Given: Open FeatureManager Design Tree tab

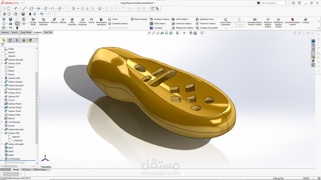Looking at the screenshot, I should click(4, 40).
